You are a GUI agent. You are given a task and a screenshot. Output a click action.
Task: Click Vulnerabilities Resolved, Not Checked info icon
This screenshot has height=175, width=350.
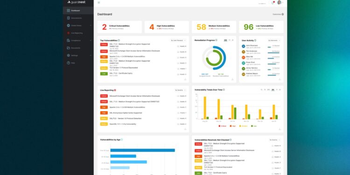point(231,140)
